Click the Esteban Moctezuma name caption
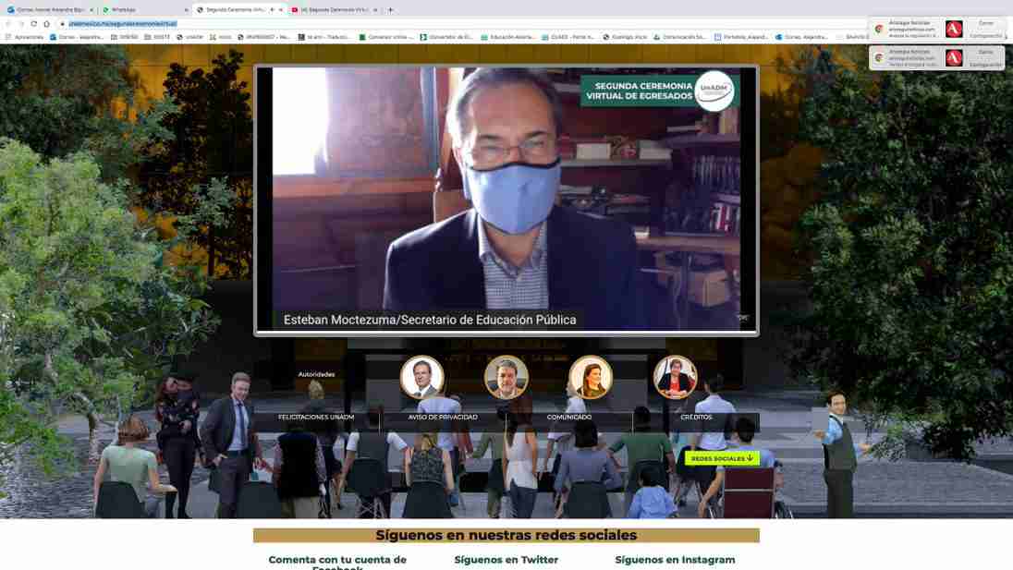 (430, 320)
